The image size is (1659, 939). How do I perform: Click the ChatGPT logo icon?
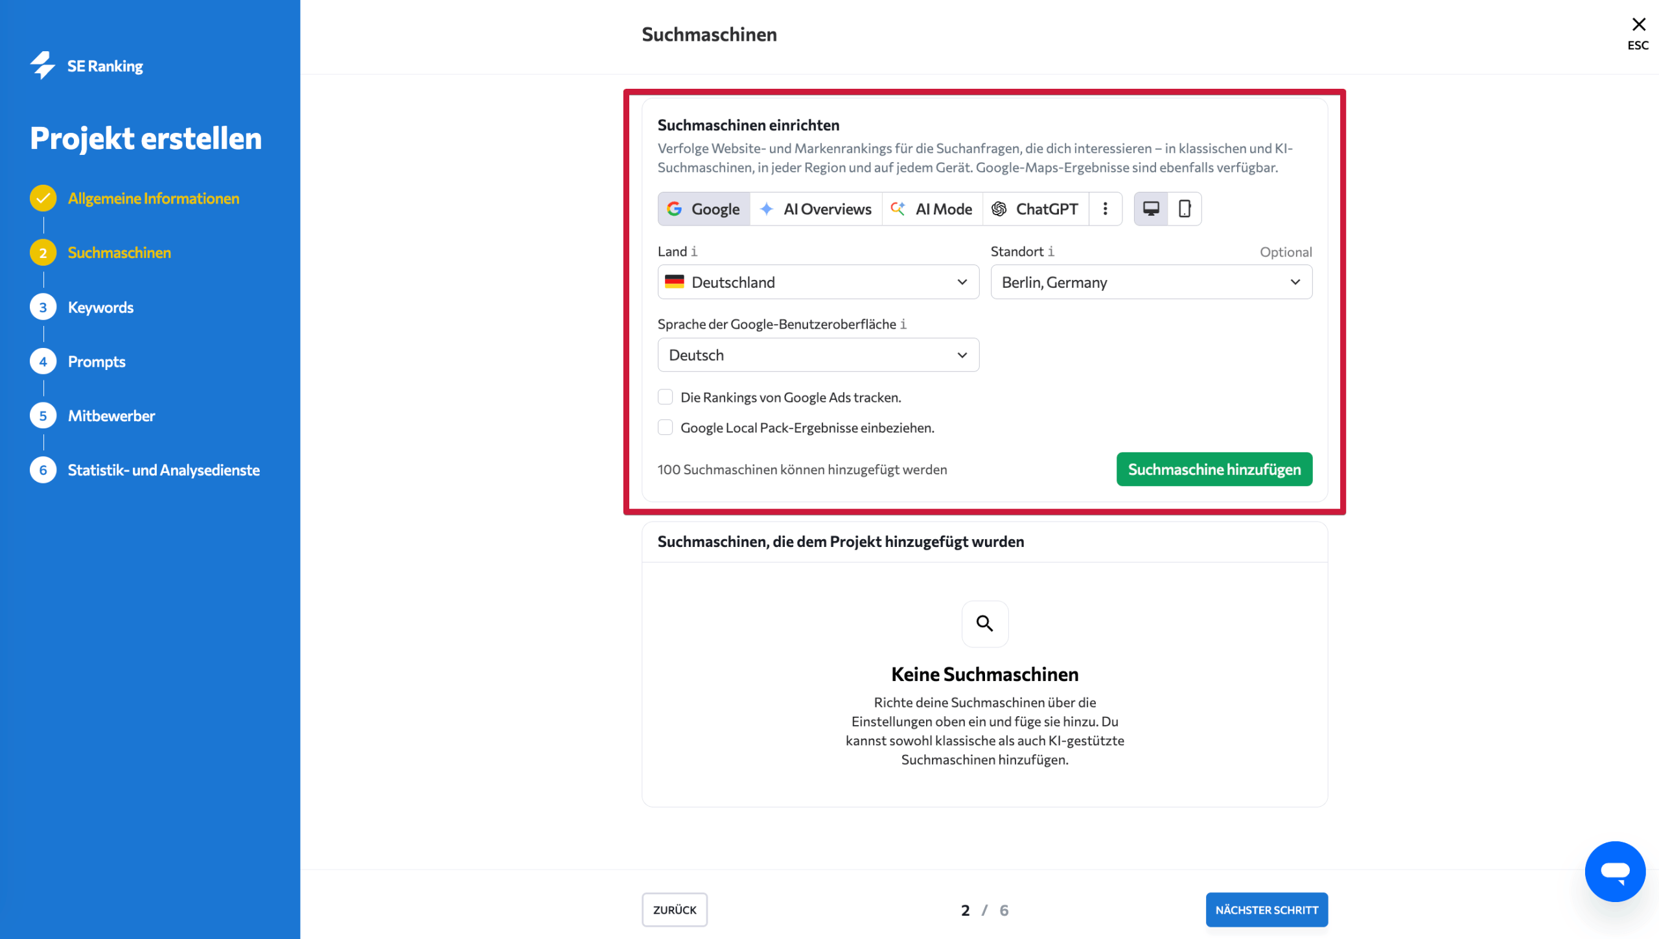point(999,209)
